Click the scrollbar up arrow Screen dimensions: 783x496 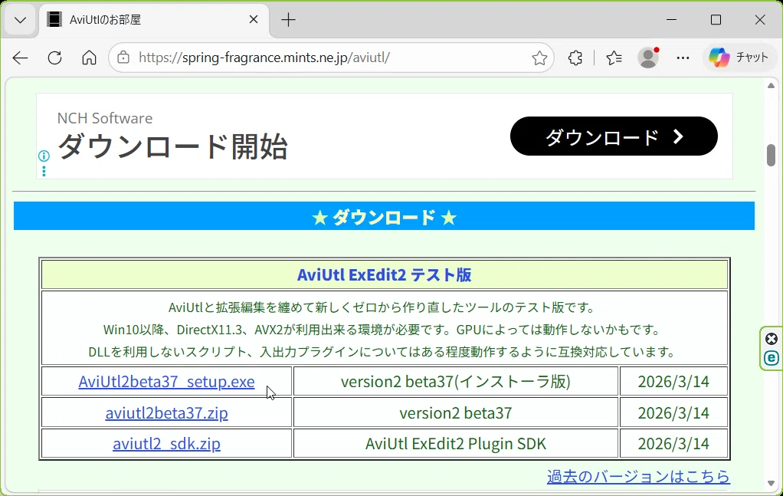[771, 86]
